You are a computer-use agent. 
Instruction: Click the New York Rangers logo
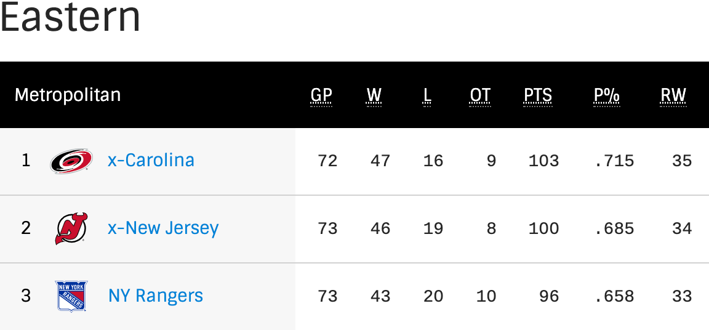[x=71, y=296]
